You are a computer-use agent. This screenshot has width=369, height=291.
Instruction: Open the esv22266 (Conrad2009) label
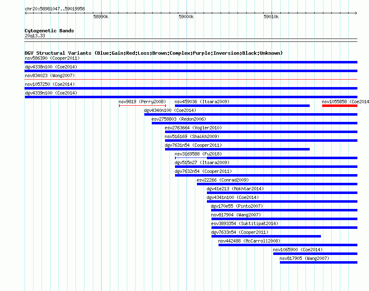point(223,180)
